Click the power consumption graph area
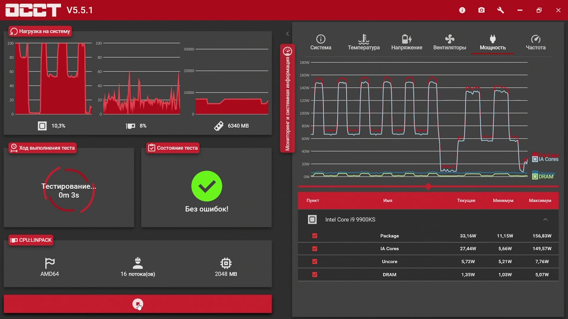Viewport: 568px width, 319px height. 419,120
